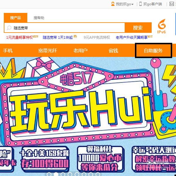The image size is (176, 176).
Task: Open the 自助服务 navigation menu
Action: click(x=153, y=50)
